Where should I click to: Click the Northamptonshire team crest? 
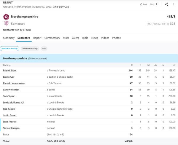6,17
